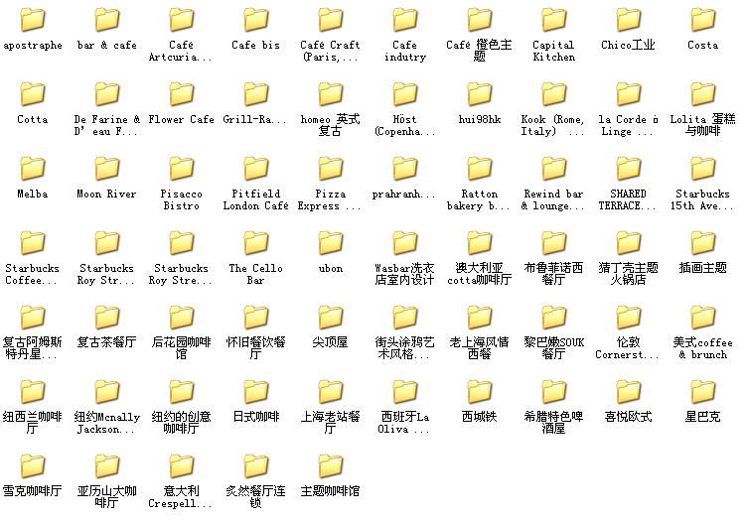Click the Cotta folder icon

[33, 94]
